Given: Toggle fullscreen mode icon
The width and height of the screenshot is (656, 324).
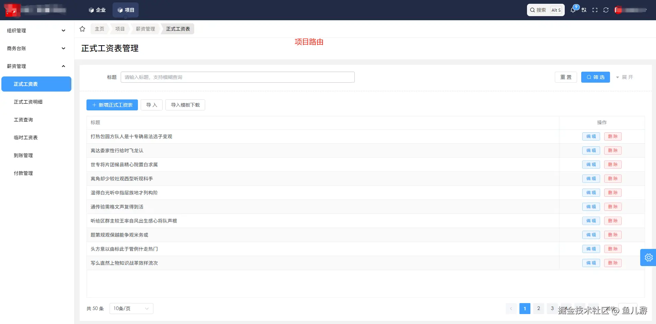Looking at the screenshot, I should [x=595, y=10].
